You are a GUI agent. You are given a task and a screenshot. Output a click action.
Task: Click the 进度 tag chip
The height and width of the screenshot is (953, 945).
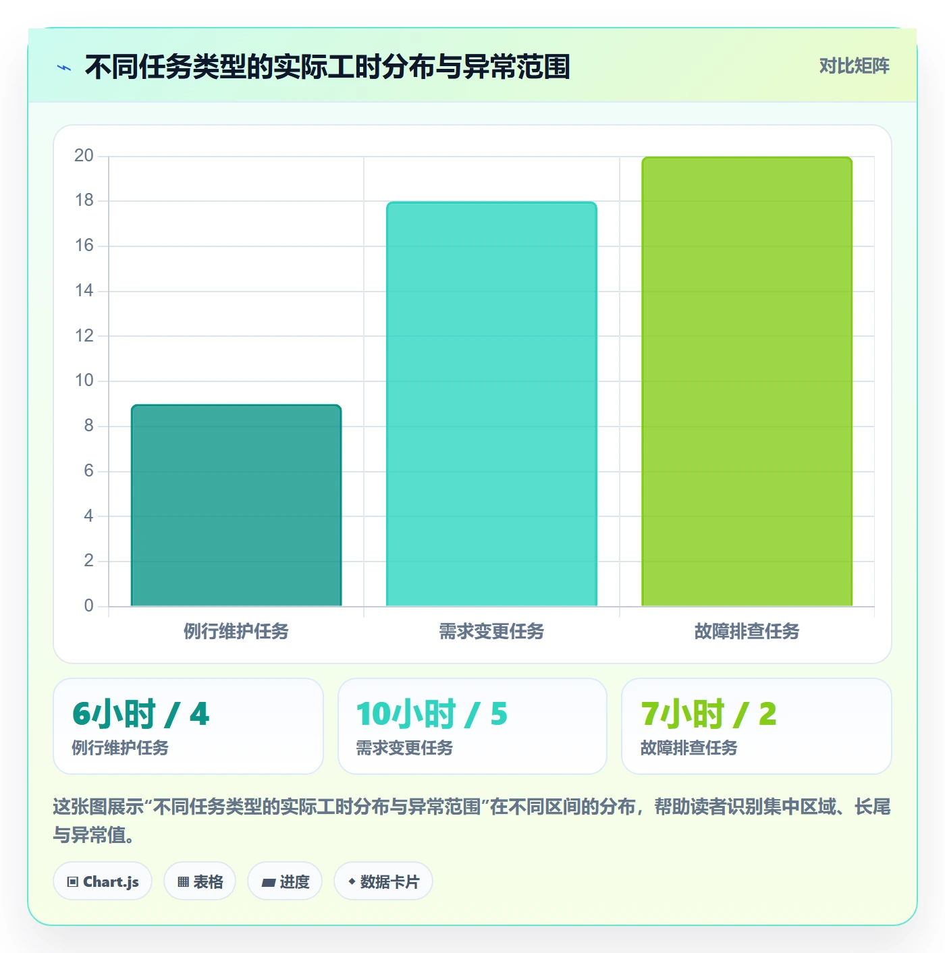pos(285,881)
